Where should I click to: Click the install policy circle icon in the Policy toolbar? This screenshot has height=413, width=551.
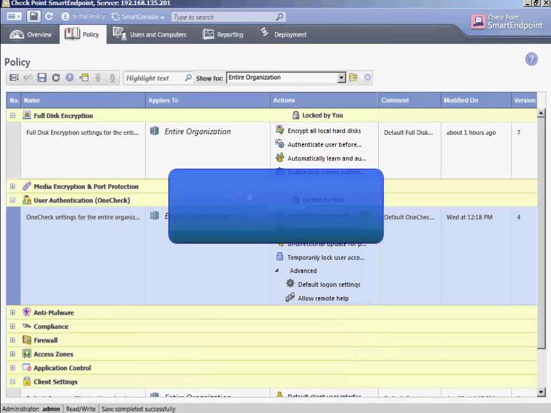pos(69,77)
